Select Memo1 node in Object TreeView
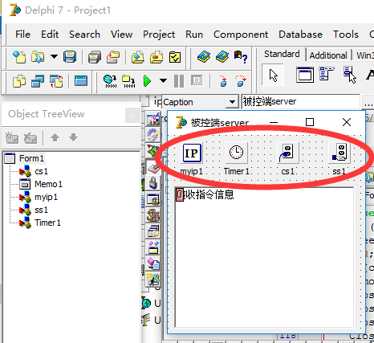Screen dimensions: 374x343 tap(48, 184)
